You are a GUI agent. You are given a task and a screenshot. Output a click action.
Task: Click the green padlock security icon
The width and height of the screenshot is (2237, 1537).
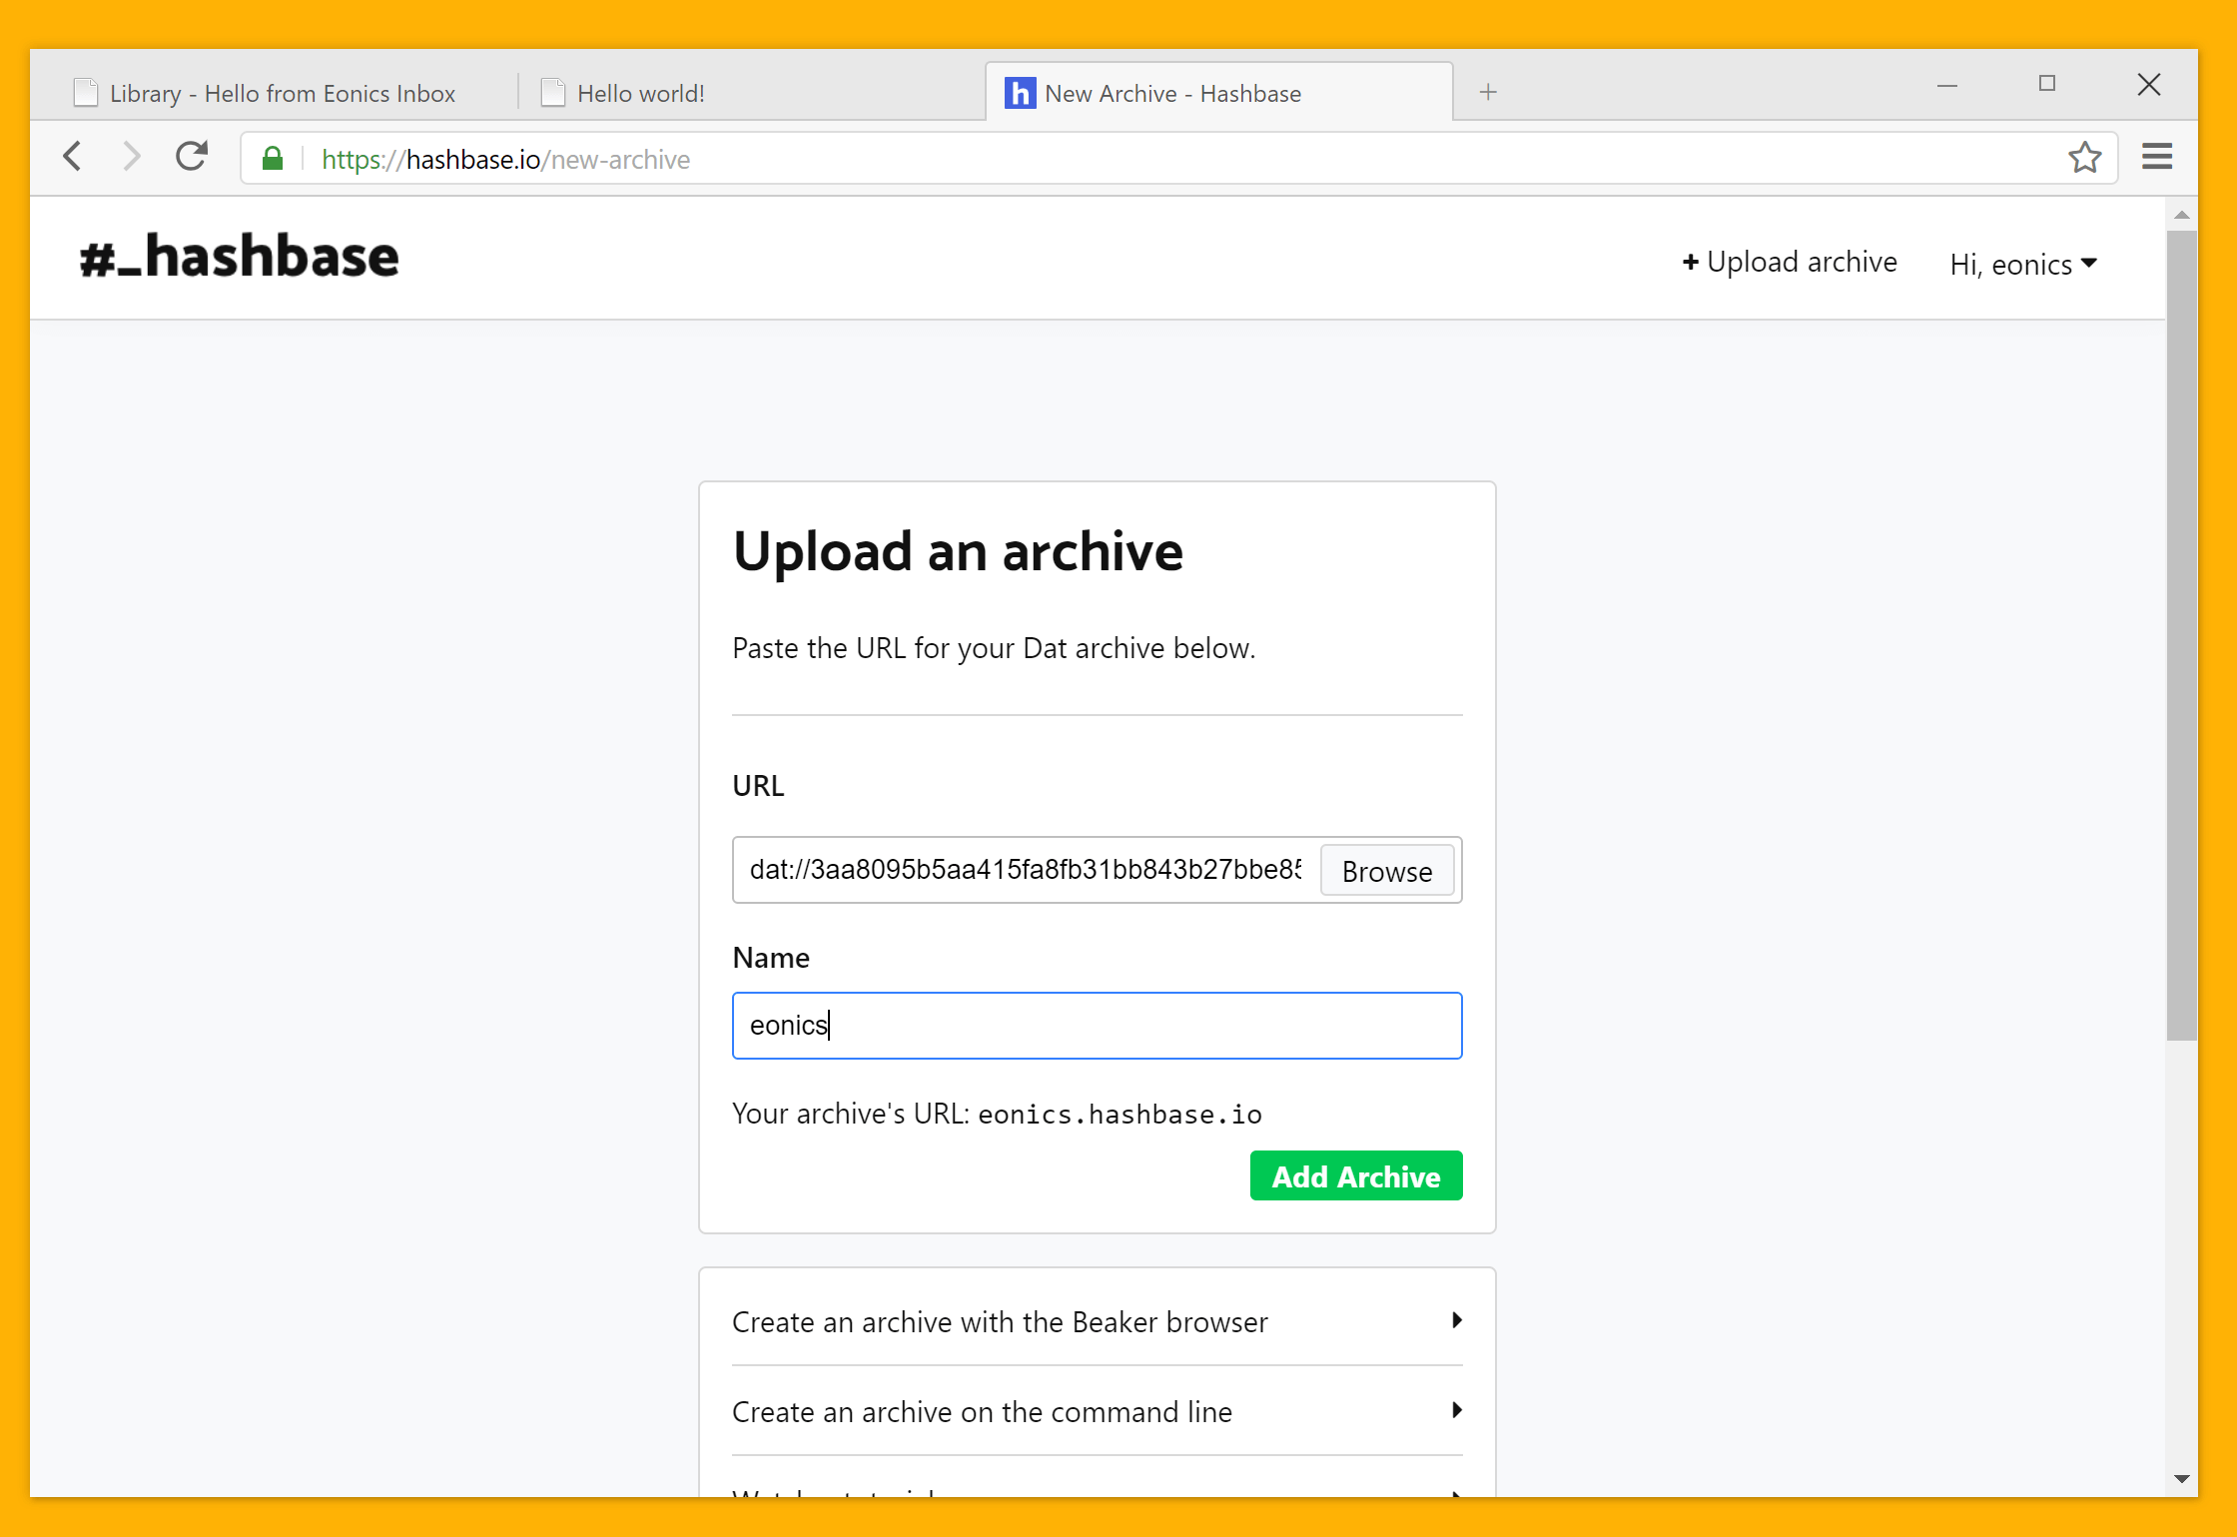[271, 158]
